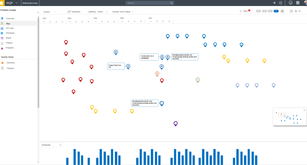307x165 pixels.
Task: Switch time scale to M (month)
Action: click(x=264, y=11)
